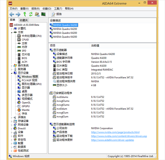
Task: Open the system monitor graph toolbar icon
Action: (43, 14)
